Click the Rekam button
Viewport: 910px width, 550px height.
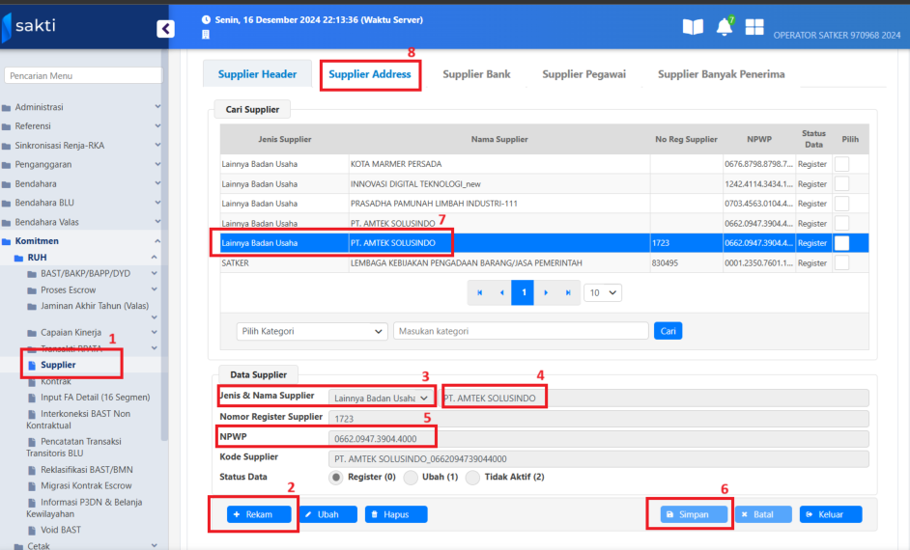[x=258, y=514]
